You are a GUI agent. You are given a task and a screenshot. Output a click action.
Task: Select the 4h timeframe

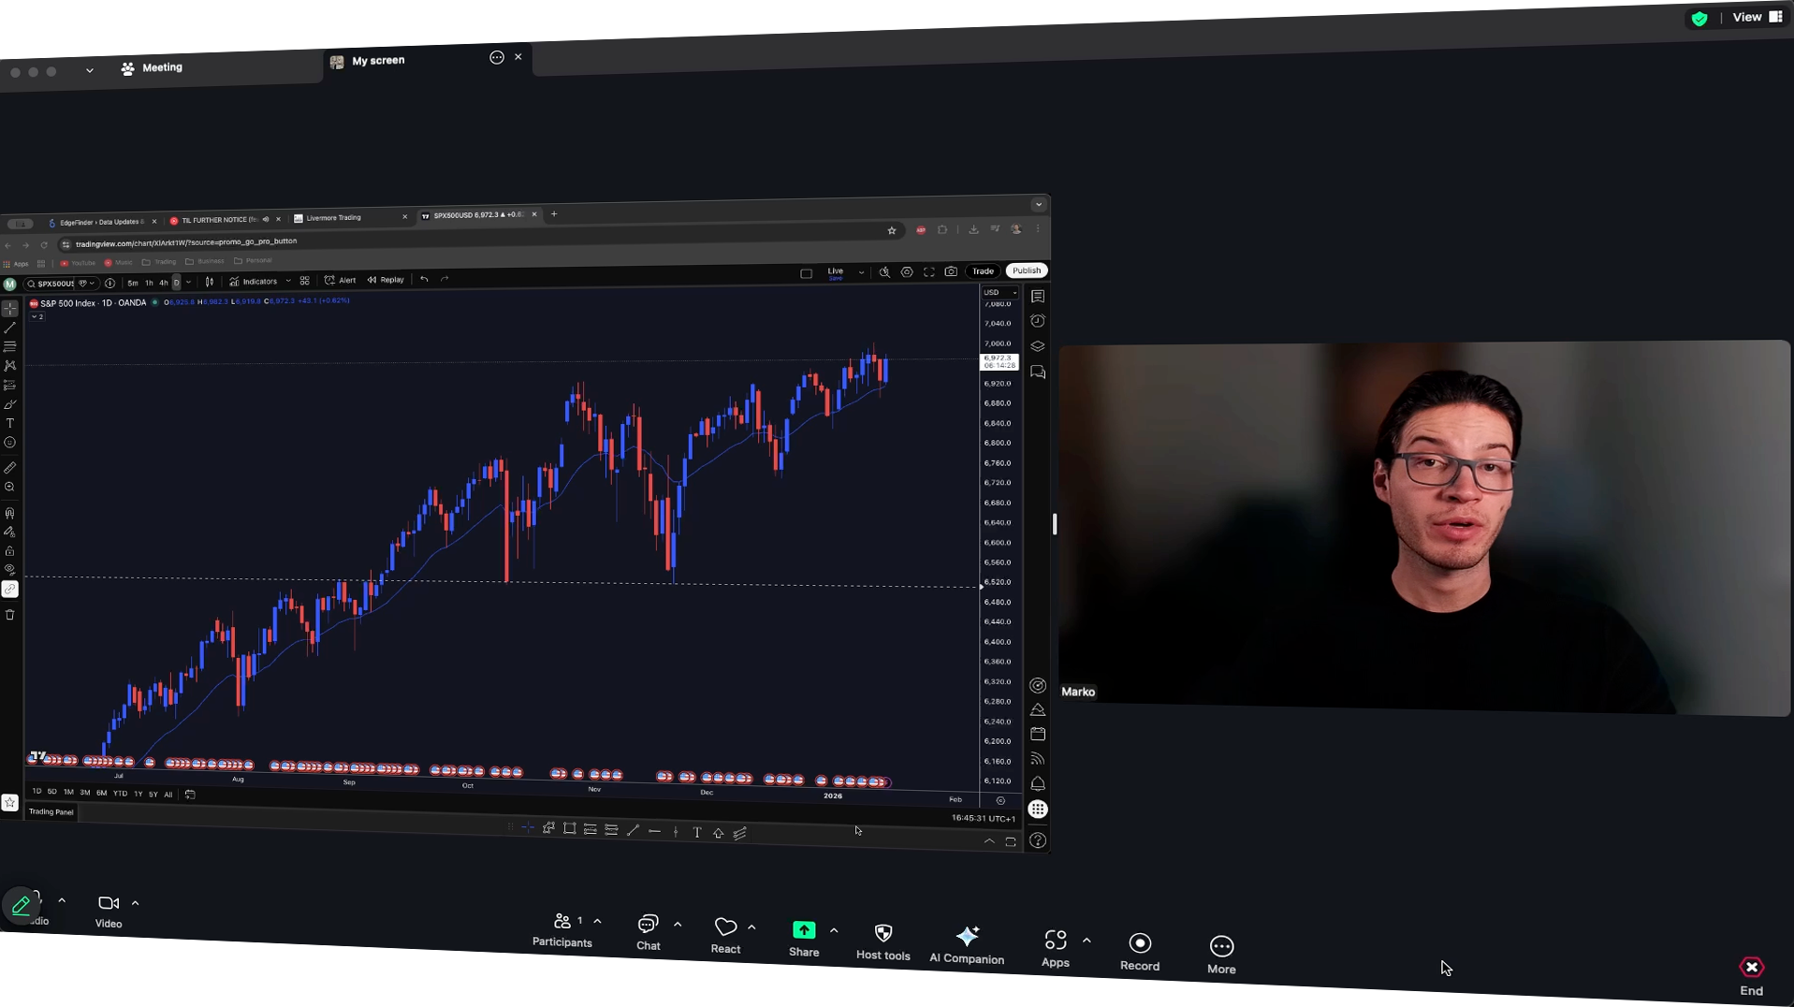coord(163,283)
